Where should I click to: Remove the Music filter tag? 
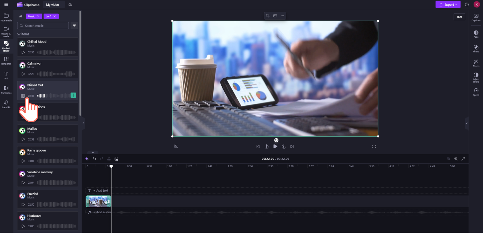click(x=38, y=16)
